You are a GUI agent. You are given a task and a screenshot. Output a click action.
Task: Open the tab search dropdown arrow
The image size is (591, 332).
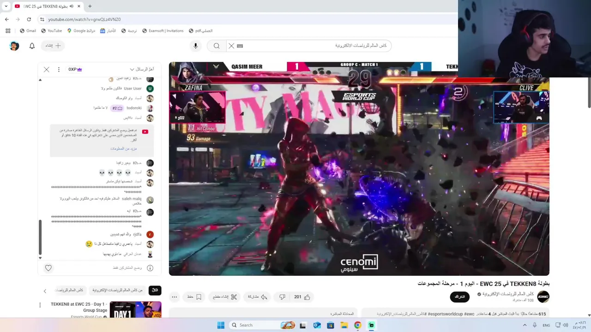tap(6, 6)
